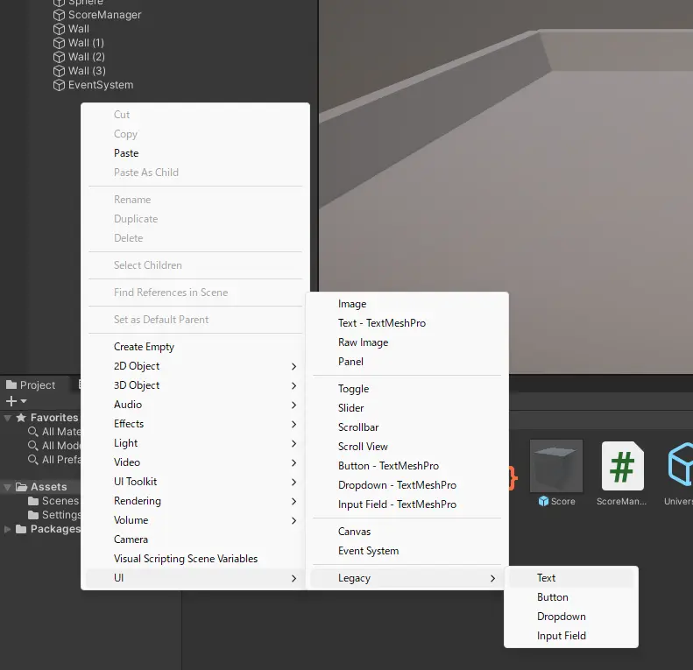Open the 3D Object submenu
Image resolution: width=693 pixels, height=670 pixels.
tap(137, 385)
